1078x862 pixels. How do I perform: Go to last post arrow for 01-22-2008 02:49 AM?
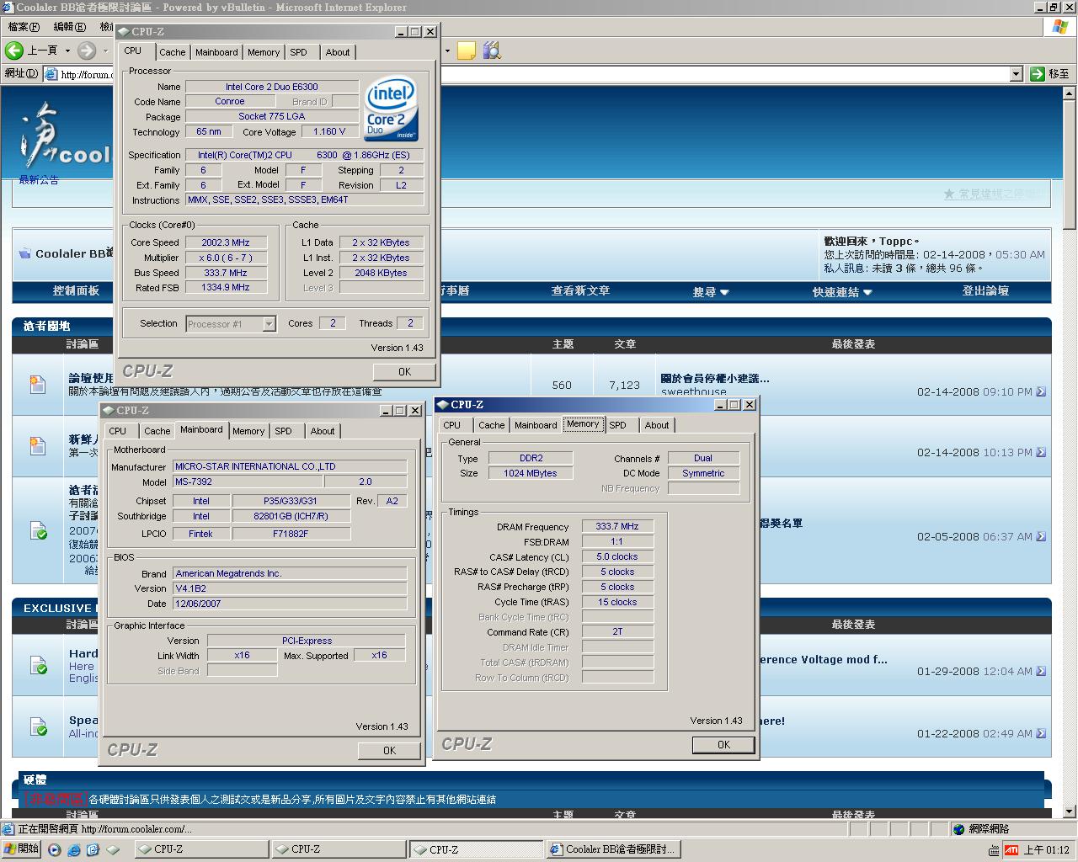(x=1041, y=733)
